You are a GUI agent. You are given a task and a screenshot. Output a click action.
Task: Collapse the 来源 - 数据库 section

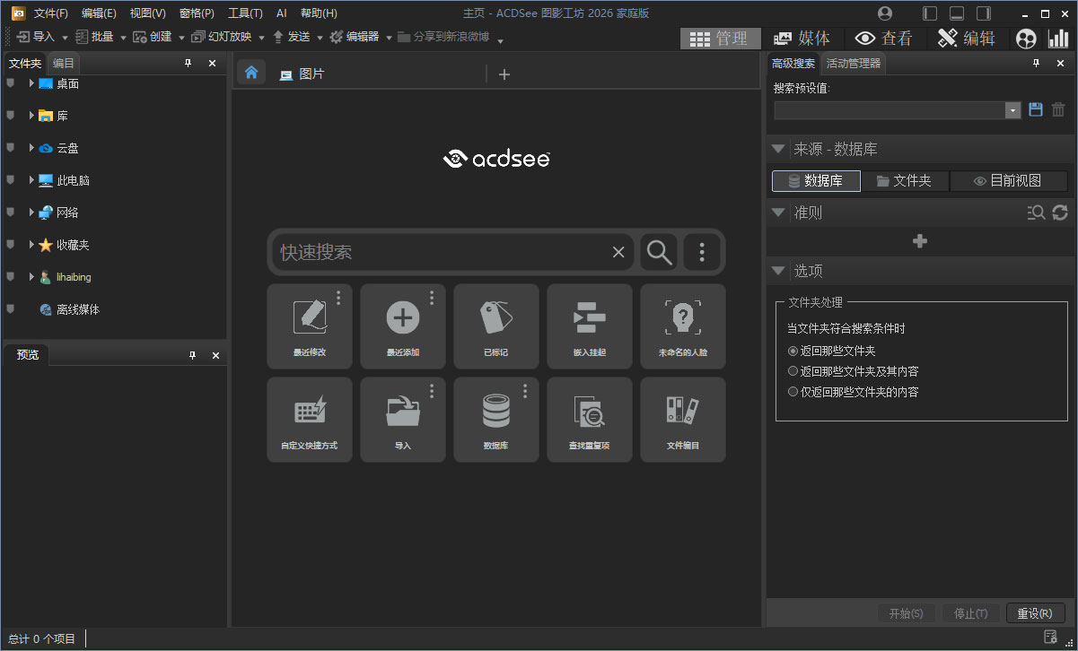pos(777,149)
